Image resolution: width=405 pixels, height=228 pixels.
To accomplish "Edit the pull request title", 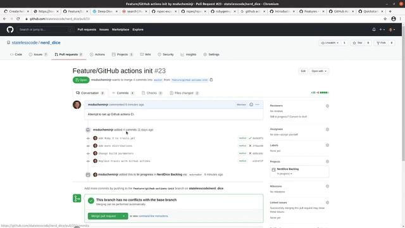I will (303, 71).
